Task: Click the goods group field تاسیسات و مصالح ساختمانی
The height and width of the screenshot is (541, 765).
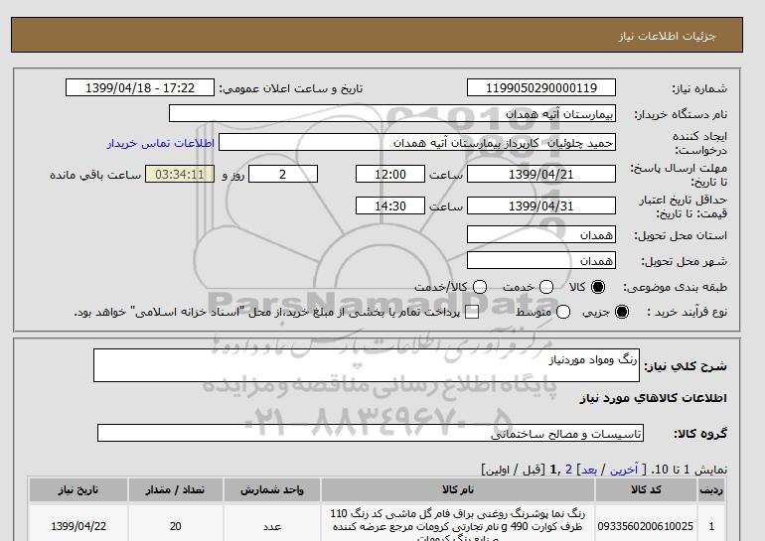Action: (371, 433)
